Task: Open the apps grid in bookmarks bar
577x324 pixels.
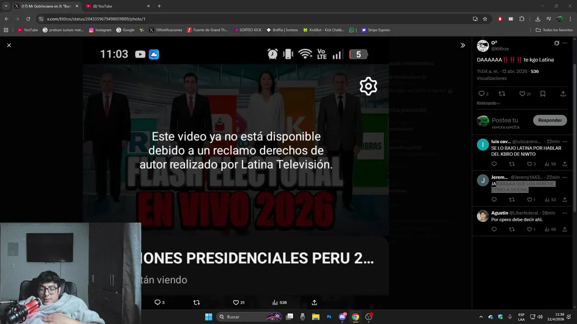Action: 6,30
